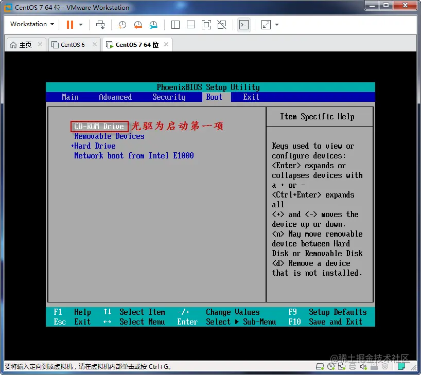
Task: Click the printer status bar icon
Action: click(x=353, y=366)
